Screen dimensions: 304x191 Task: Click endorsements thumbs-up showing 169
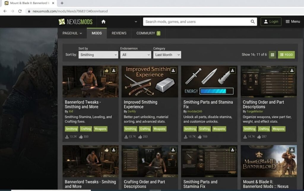tap(199, 137)
